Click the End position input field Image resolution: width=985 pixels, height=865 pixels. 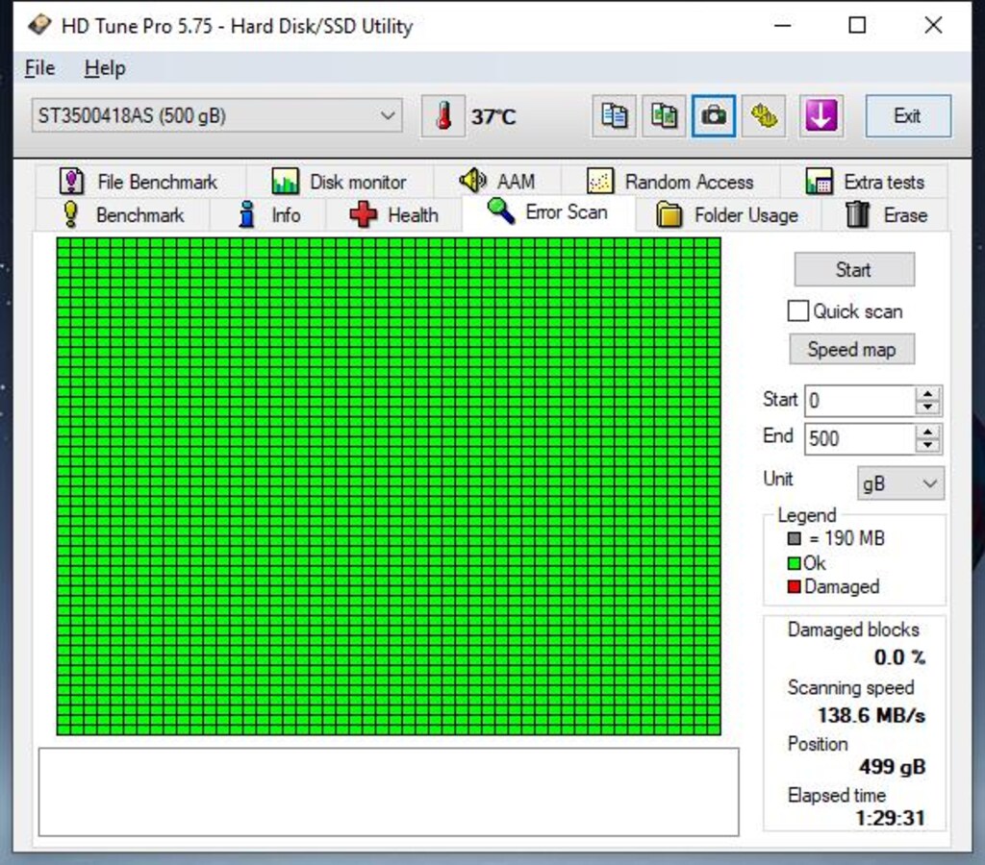(859, 438)
